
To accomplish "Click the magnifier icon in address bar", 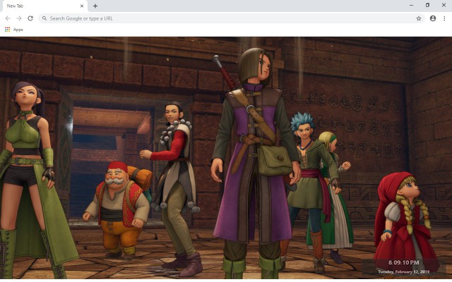I will (44, 18).
